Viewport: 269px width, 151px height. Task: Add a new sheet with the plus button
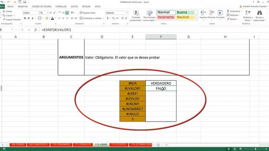(x=158, y=145)
